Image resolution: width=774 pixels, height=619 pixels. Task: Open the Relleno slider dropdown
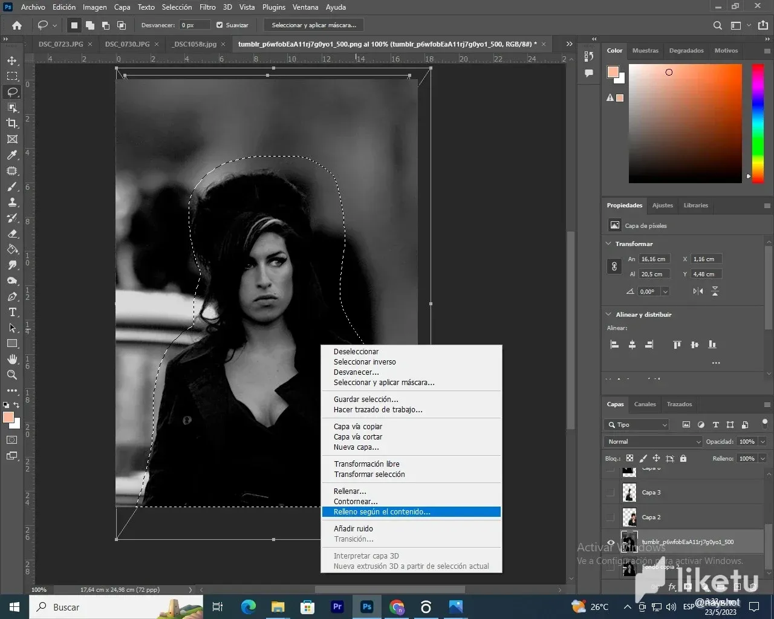(763, 459)
